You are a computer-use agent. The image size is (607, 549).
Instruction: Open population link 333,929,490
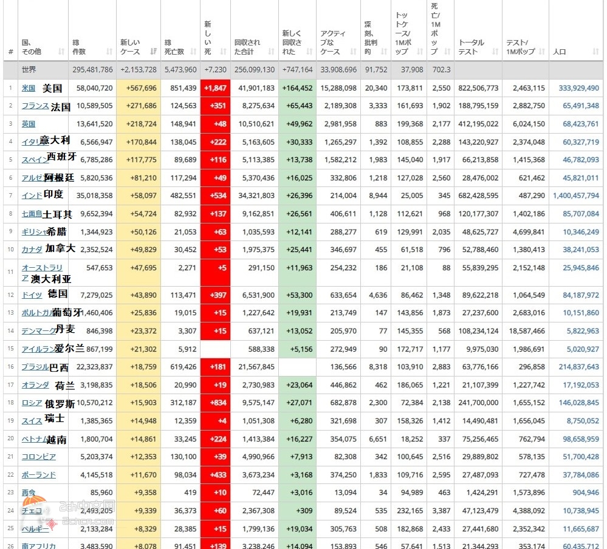pos(578,88)
